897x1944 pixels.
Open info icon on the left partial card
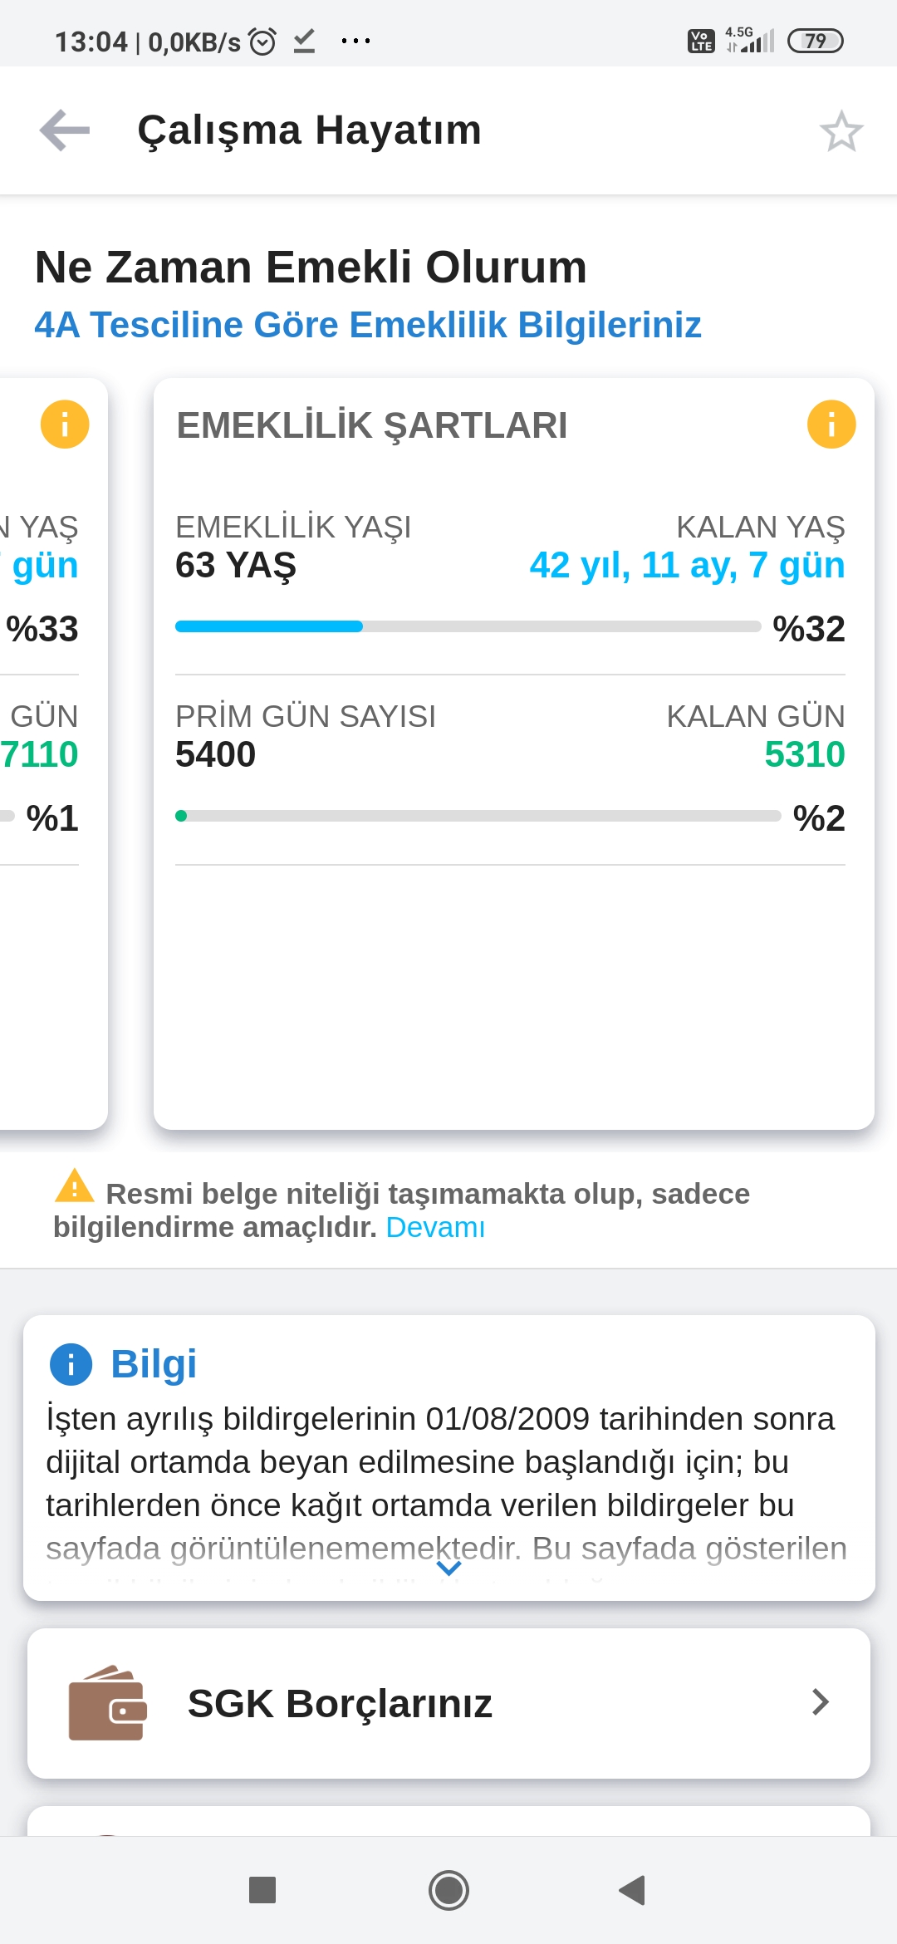[x=65, y=425]
